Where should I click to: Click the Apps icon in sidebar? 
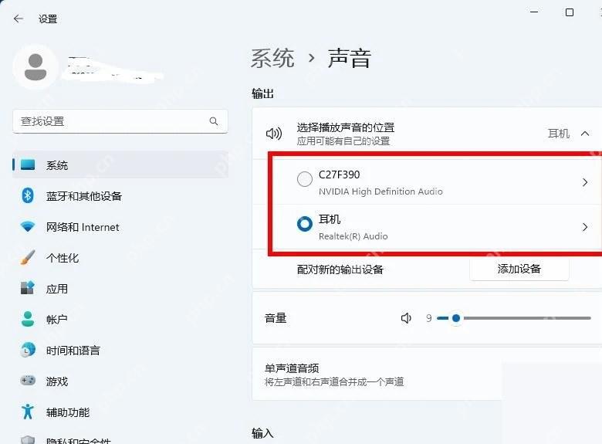click(x=28, y=288)
